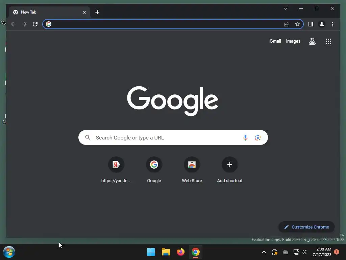Open the Google apps grid
346x260 pixels.
[328, 41]
